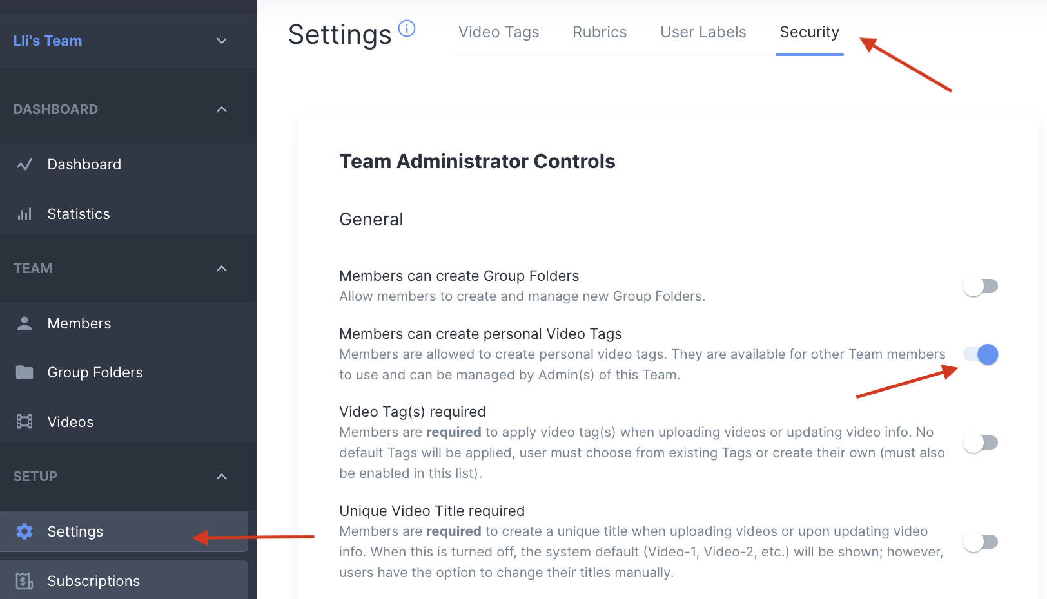Go to the User Labels tab
The image size is (1047, 599).
coord(703,32)
